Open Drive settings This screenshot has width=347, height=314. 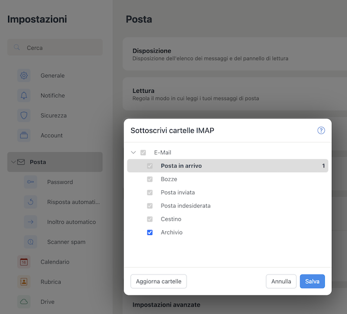point(47,302)
